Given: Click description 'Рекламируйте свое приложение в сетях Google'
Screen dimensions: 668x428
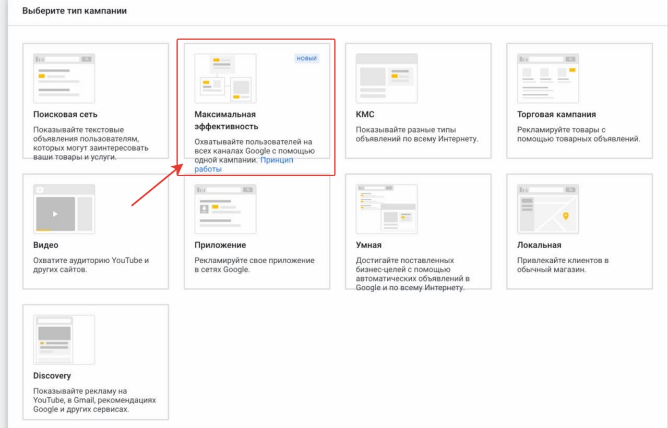Looking at the screenshot, I should click(x=255, y=265).
